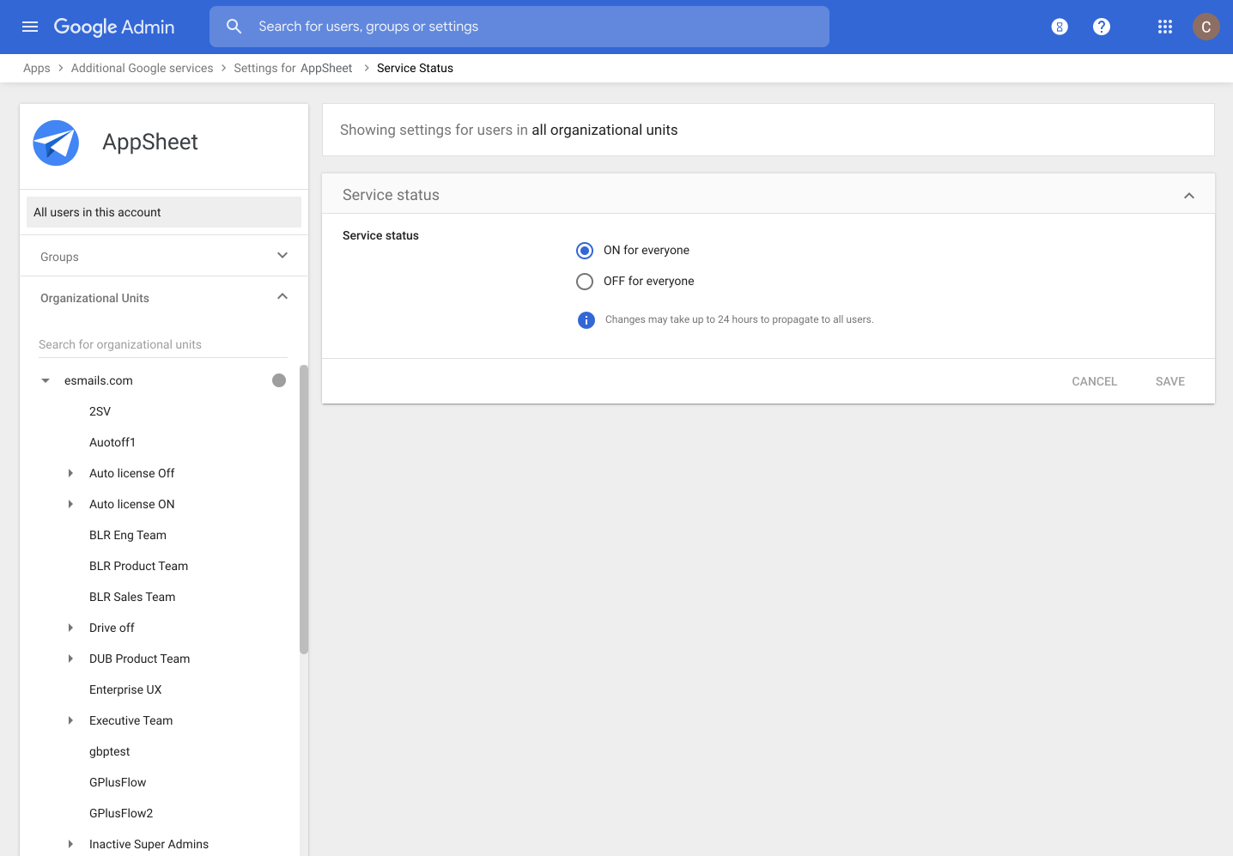Image resolution: width=1233 pixels, height=856 pixels.
Task: Select the Executive Team unit label
Action: point(131,720)
